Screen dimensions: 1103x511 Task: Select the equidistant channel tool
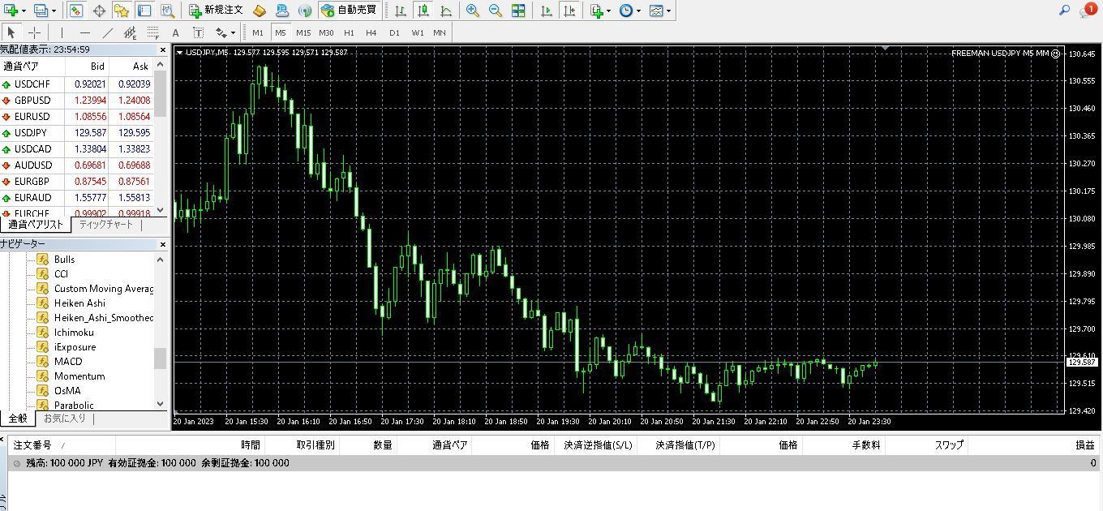pyautogui.click(x=130, y=32)
